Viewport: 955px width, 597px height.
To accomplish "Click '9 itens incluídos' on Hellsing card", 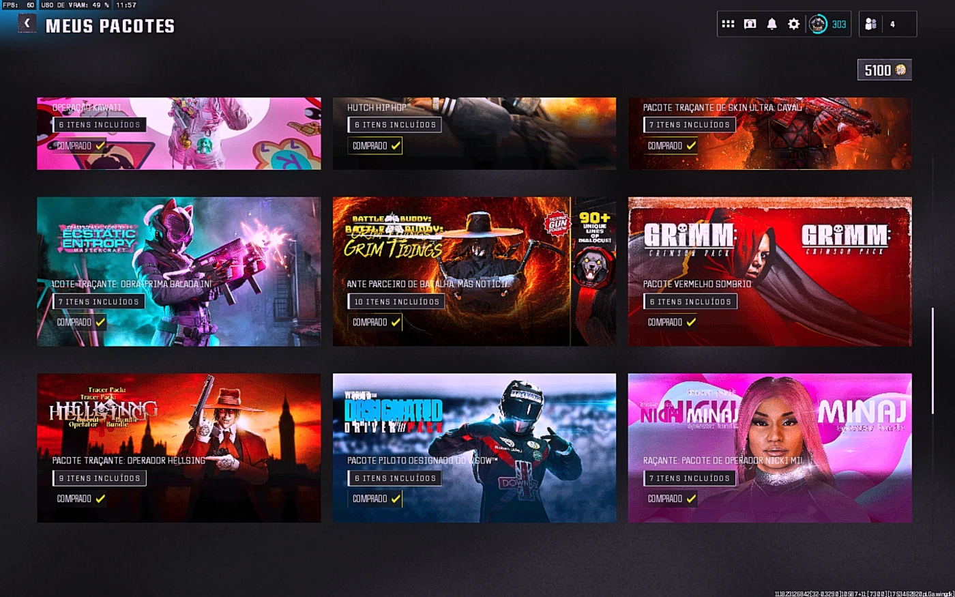I will 100,478.
